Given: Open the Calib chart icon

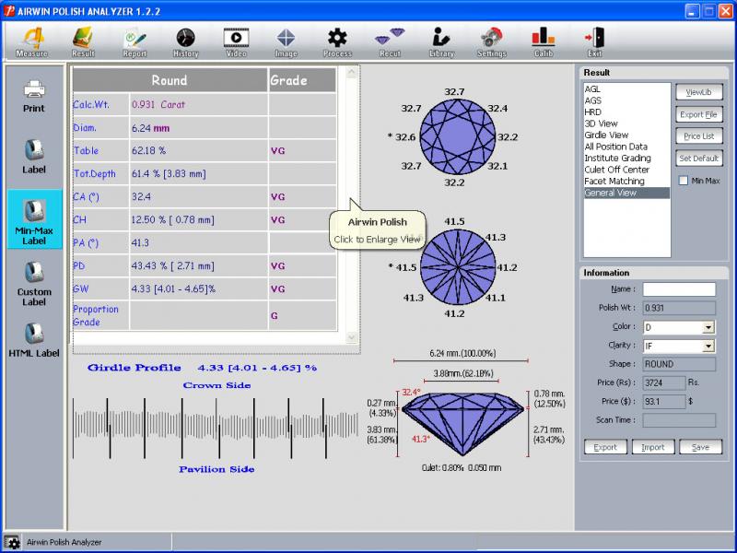Looking at the screenshot, I should click(x=544, y=41).
